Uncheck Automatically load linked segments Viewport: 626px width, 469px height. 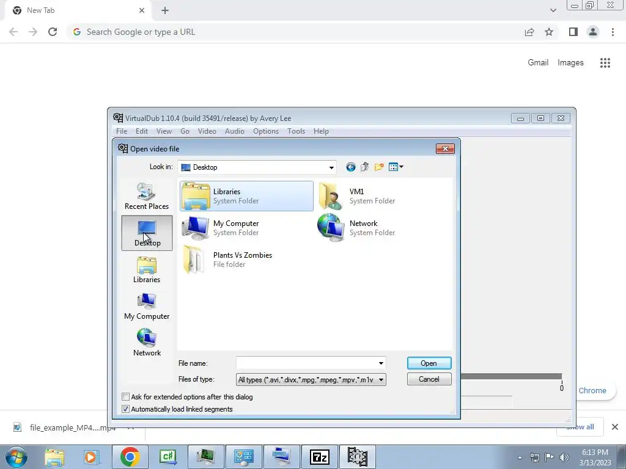click(126, 409)
